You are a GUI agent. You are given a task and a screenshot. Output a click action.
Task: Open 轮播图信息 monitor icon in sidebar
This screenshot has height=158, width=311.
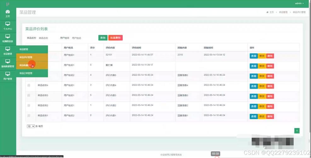8,36
